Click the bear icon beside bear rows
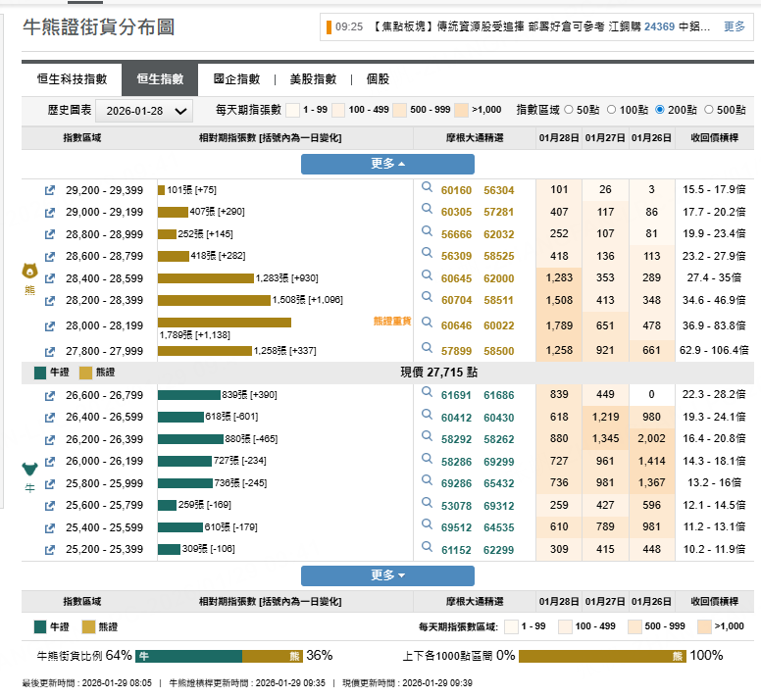 [29, 272]
